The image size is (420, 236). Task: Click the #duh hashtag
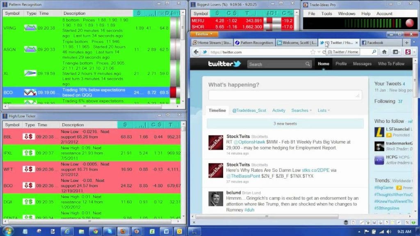coord(249,210)
